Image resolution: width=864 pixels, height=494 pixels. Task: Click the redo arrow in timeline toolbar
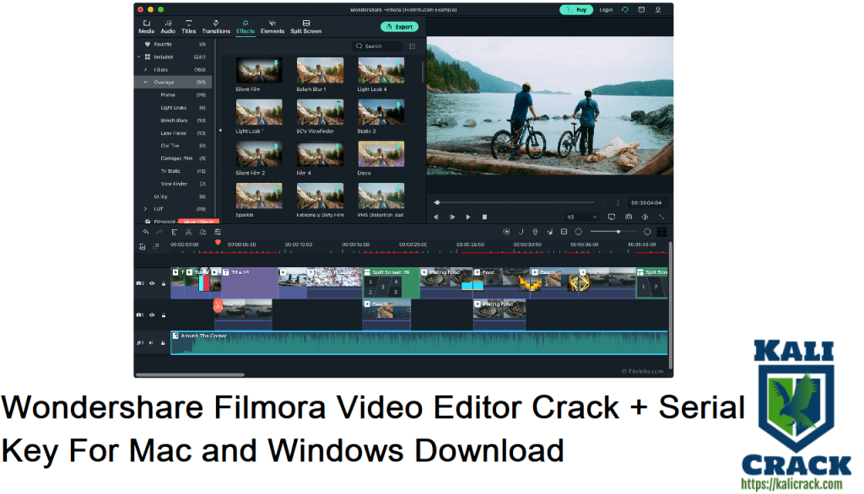point(159,233)
